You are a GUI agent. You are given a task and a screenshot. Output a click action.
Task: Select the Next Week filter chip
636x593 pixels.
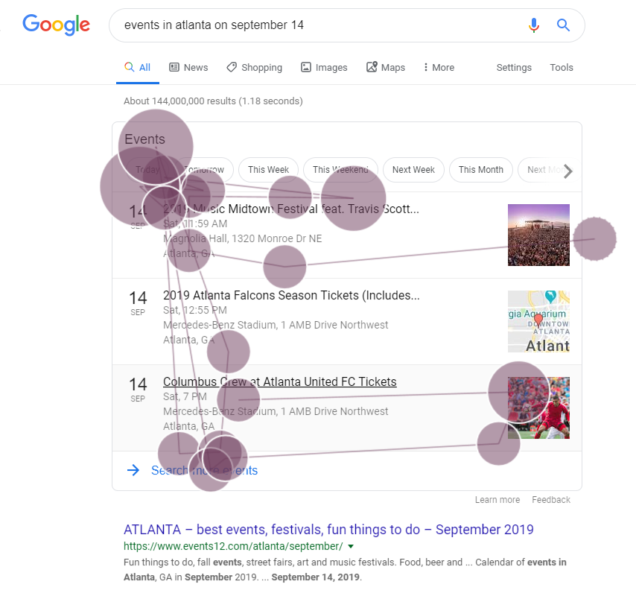pos(413,170)
